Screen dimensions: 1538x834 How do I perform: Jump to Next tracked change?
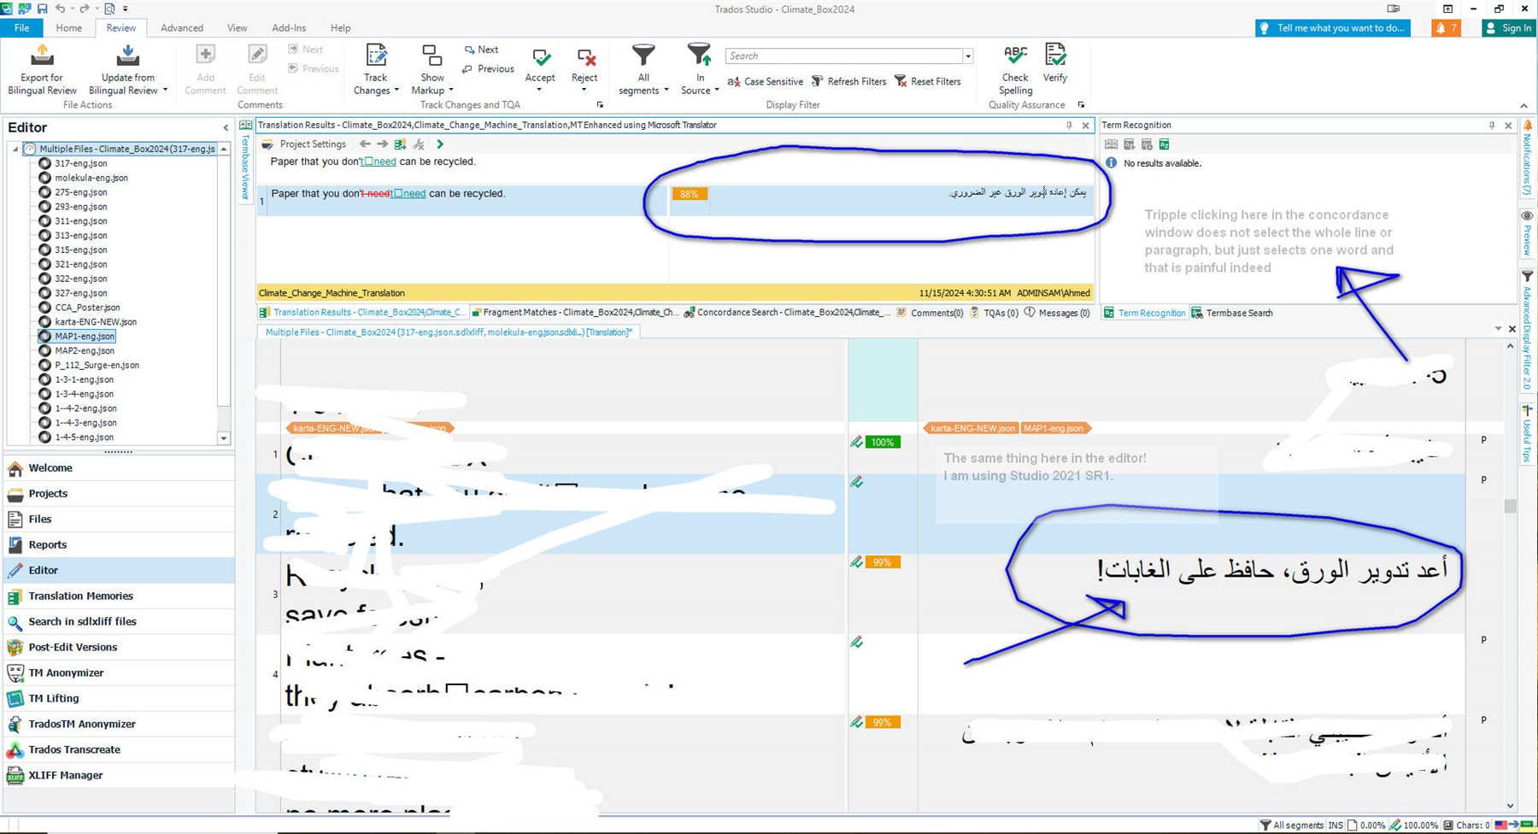pos(481,50)
